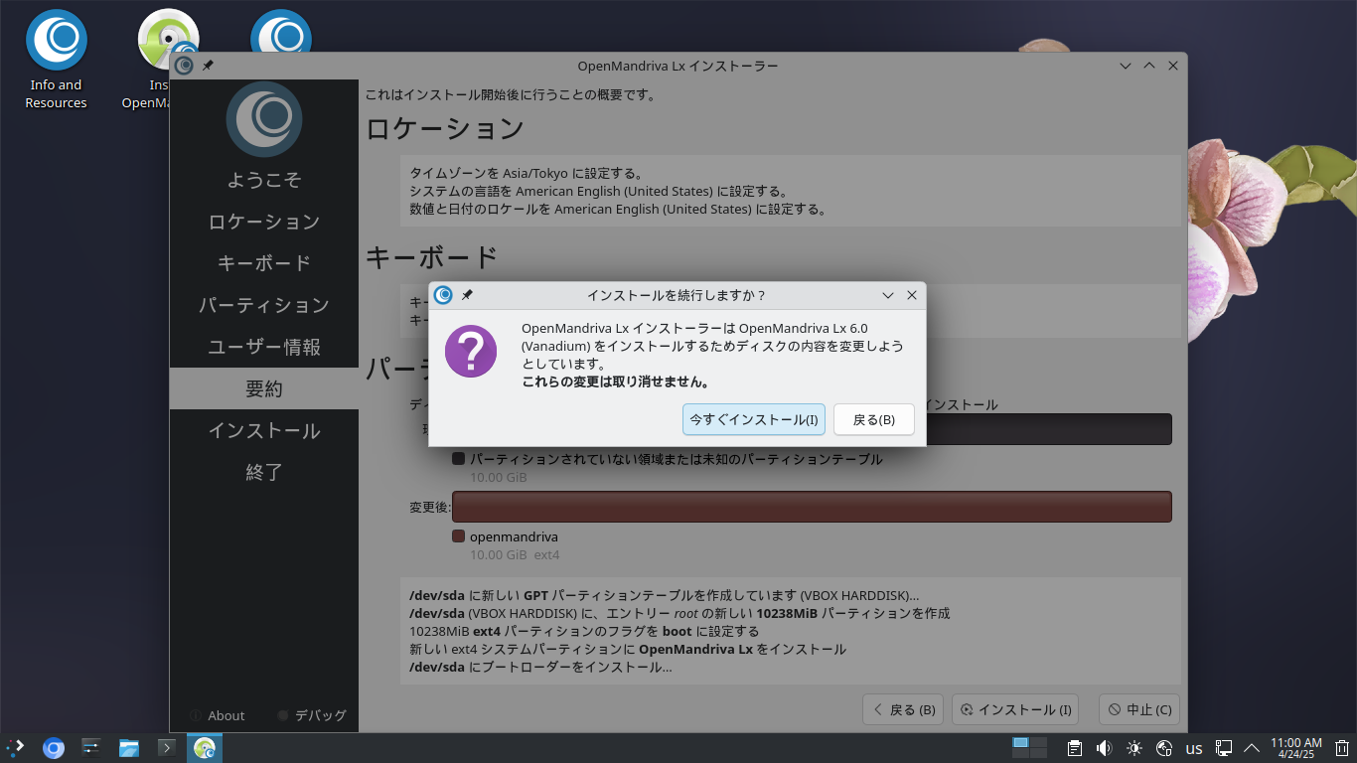Screen dimensions: 1357x763
Task: Click 戻る(B) in the confirmation dialog
Action: 873,419
